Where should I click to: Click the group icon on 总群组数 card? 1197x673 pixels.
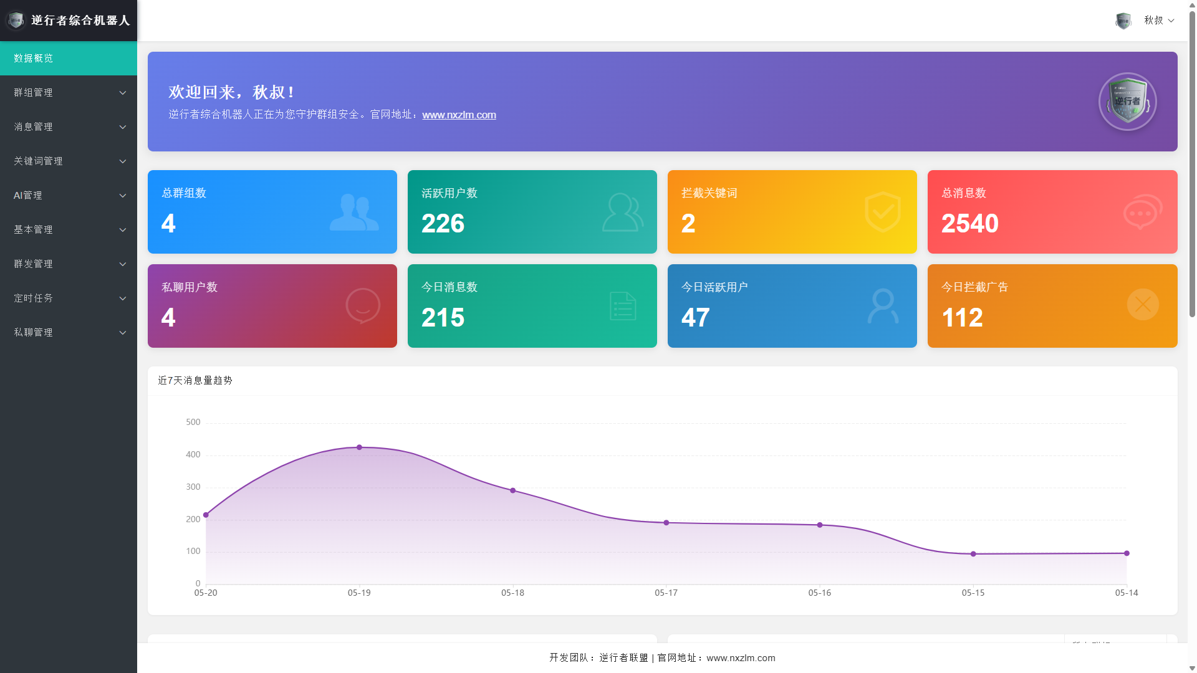(x=354, y=212)
